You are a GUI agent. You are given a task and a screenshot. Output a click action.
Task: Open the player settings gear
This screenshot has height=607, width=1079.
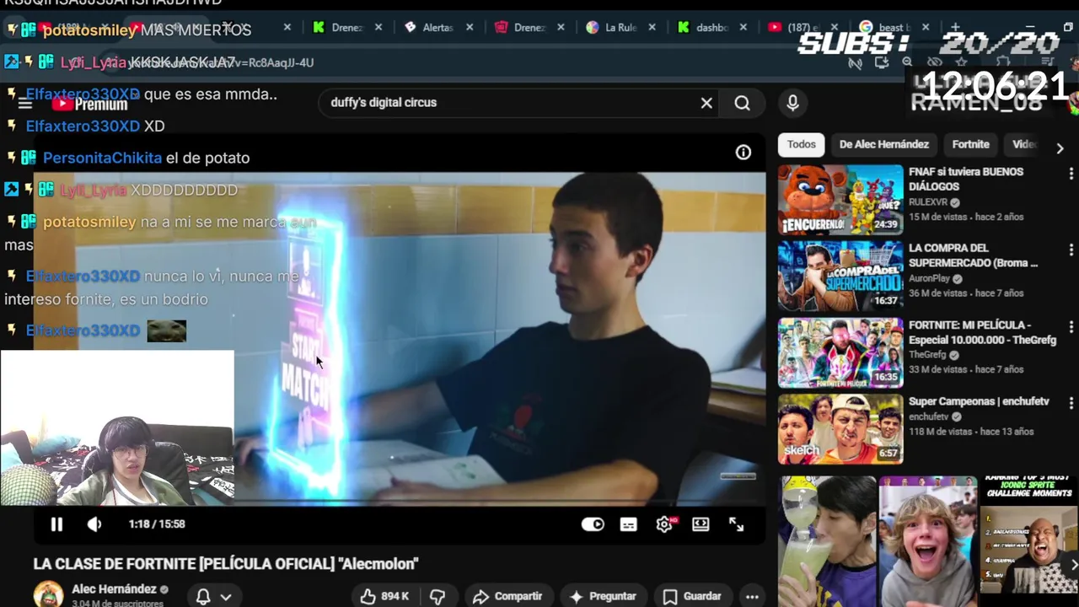(x=664, y=524)
